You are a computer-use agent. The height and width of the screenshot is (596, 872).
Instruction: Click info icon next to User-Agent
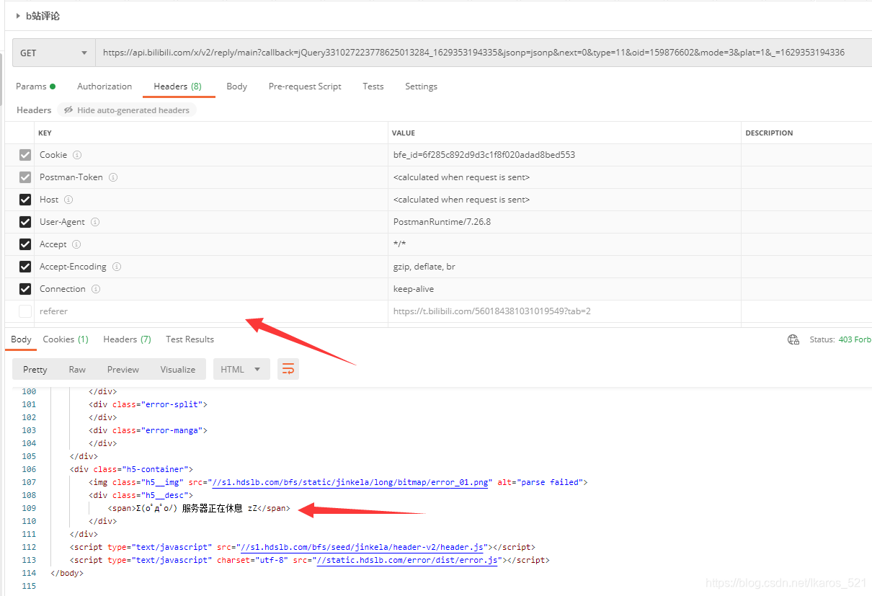pyautogui.click(x=95, y=222)
